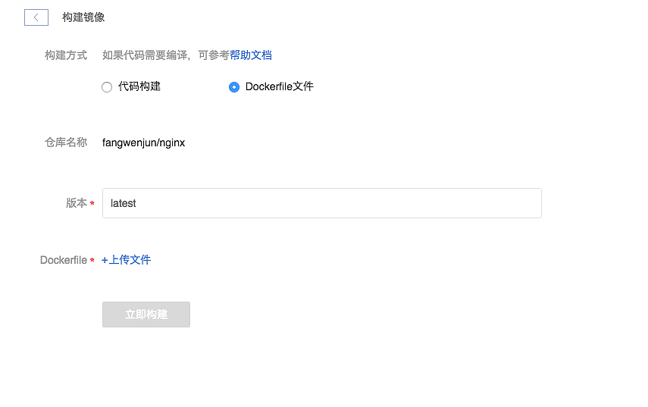Click the +上传文件 upload link

126,260
